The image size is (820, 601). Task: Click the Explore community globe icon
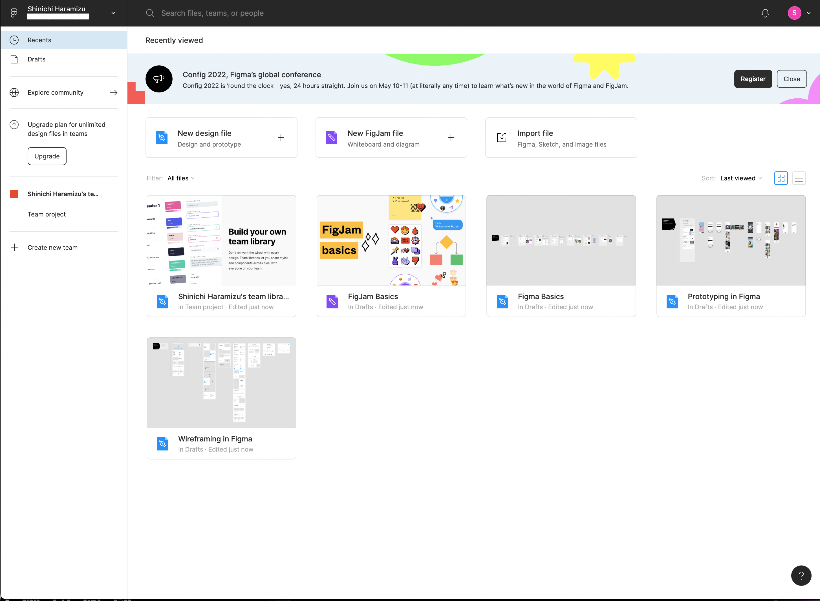coord(14,92)
